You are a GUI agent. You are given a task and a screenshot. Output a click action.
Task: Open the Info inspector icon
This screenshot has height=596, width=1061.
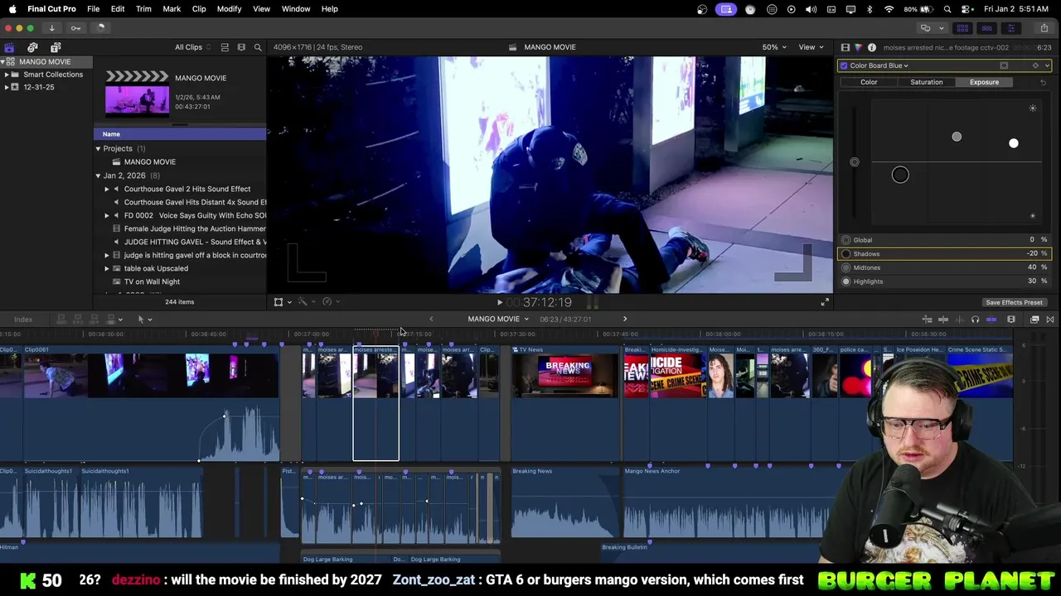871,47
